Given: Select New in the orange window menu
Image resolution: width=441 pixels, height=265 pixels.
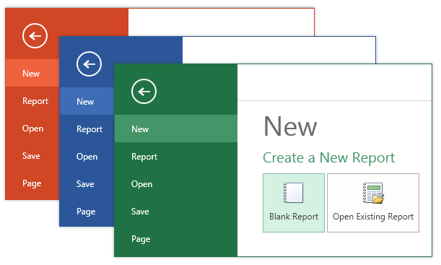Looking at the screenshot, I should 32,73.
